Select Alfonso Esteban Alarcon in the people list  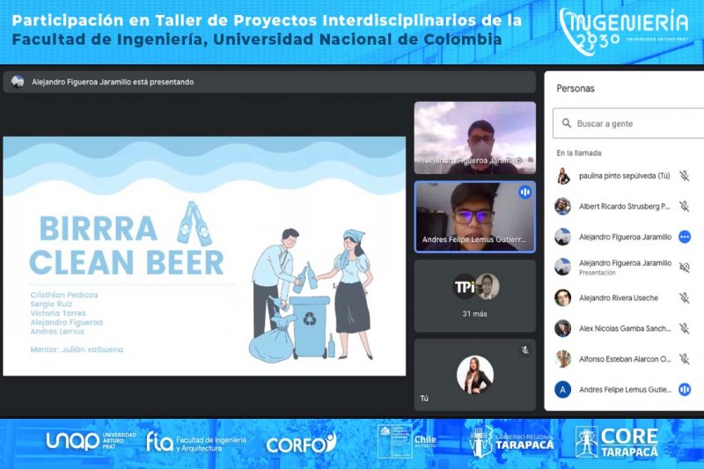pyautogui.click(x=624, y=359)
